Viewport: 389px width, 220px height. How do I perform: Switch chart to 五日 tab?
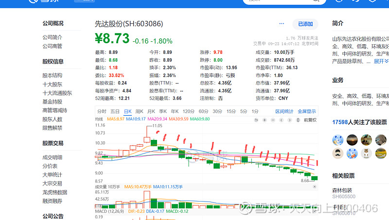click(115, 112)
